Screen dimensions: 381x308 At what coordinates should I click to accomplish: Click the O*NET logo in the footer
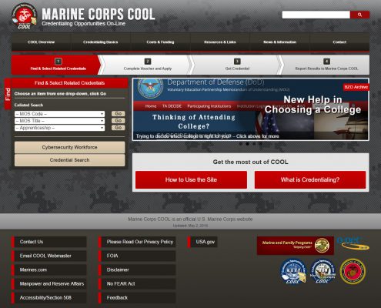(x=353, y=243)
